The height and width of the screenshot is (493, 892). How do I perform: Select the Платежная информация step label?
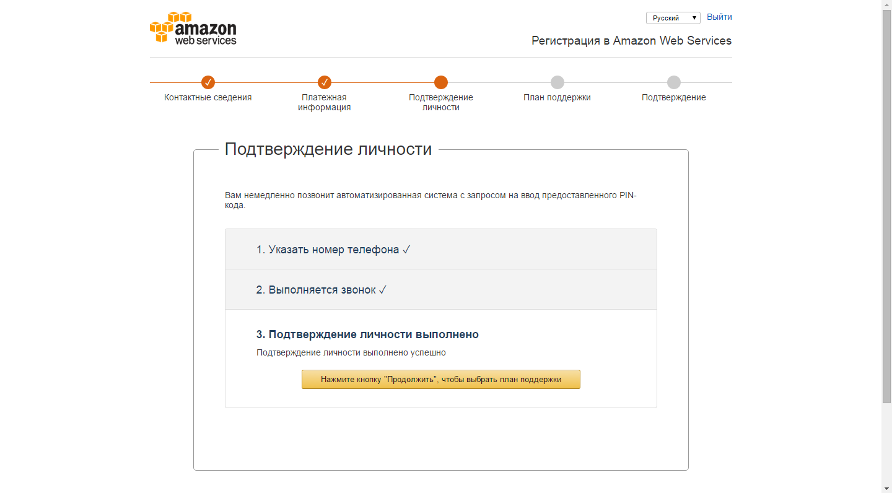[x=325, y=102]
